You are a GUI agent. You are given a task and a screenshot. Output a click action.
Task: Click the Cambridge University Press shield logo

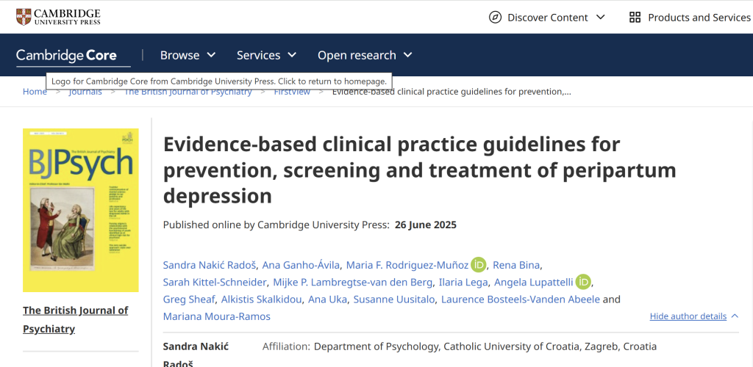tap(24, 16)
